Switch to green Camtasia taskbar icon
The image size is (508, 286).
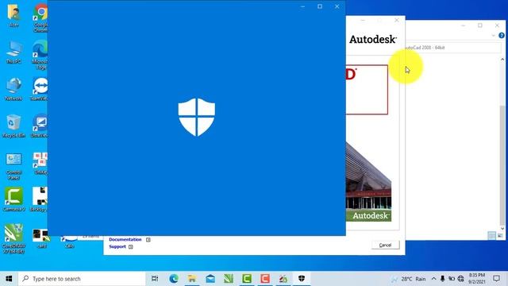(x=247, y=279)
